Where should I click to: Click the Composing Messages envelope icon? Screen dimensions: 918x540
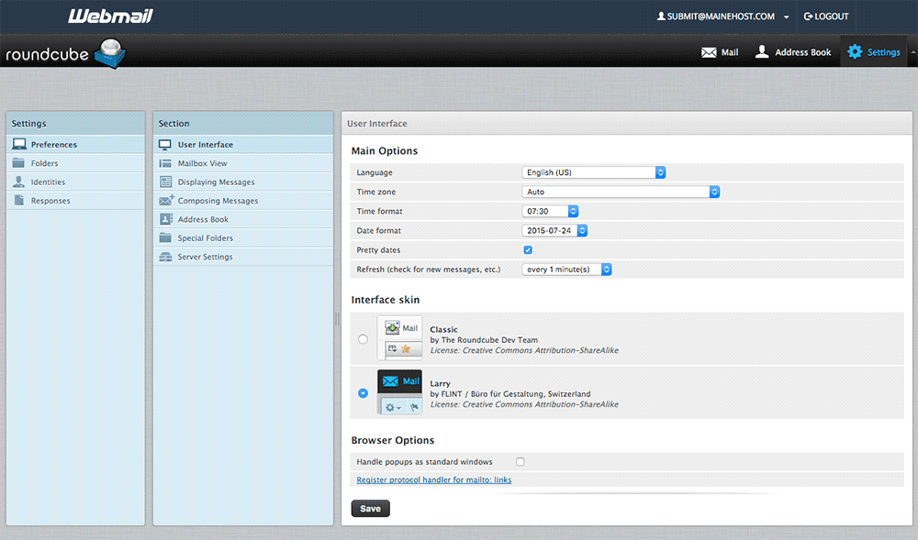[x=166, y=201]
